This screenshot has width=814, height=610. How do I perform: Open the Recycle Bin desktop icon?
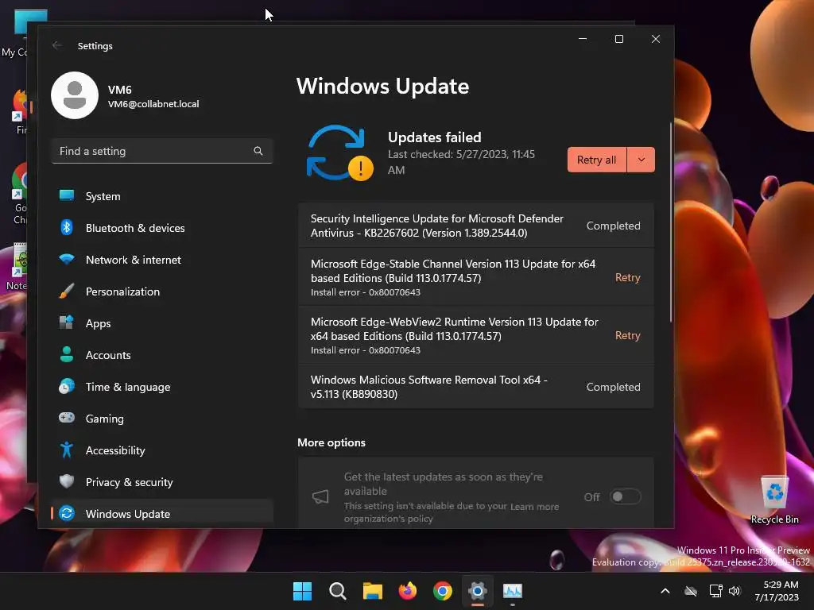tap(774, 500)
